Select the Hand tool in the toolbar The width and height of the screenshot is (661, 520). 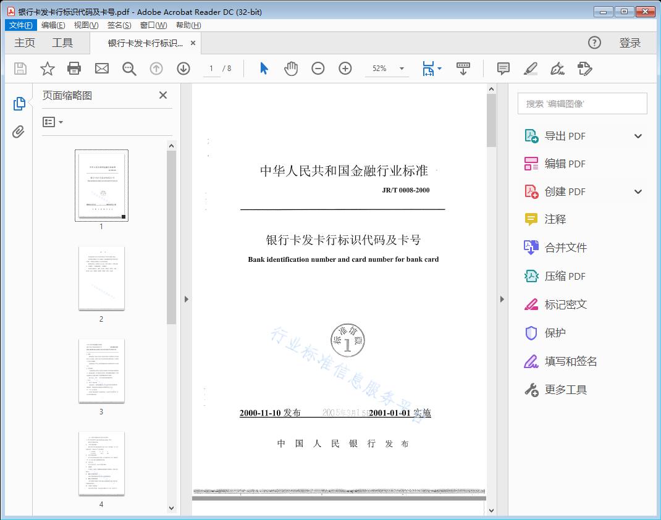pyautogui.click(x=290, y=69)
